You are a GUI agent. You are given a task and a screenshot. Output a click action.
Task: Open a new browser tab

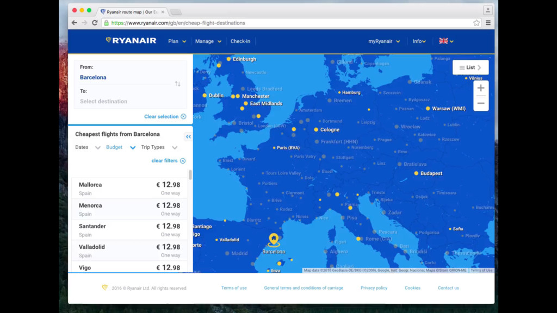(x=176, y=12)
